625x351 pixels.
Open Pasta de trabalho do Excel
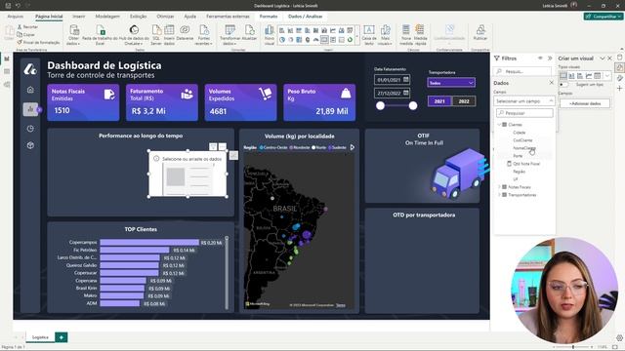[100, 35]
